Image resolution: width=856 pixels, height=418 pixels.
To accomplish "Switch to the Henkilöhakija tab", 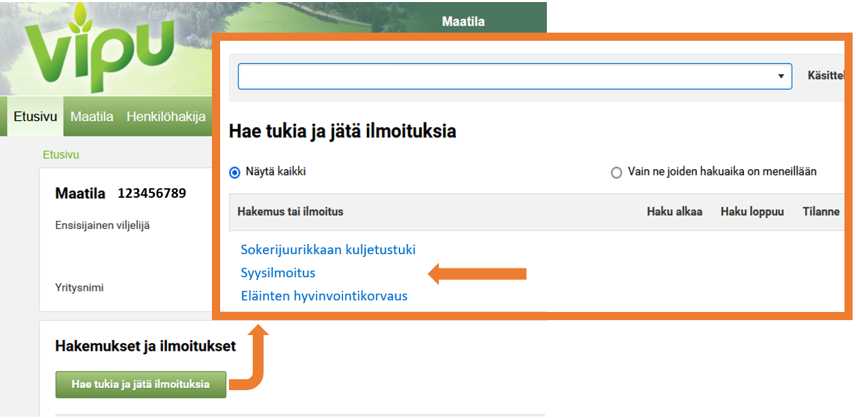I will [x=165, y=116].
